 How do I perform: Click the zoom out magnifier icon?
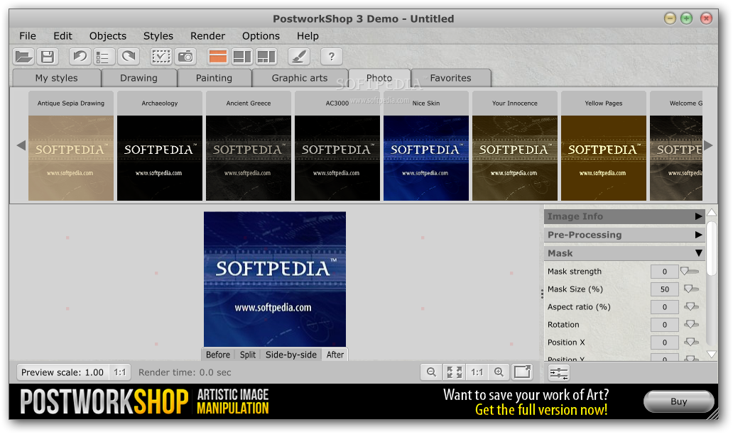point(431,372)
